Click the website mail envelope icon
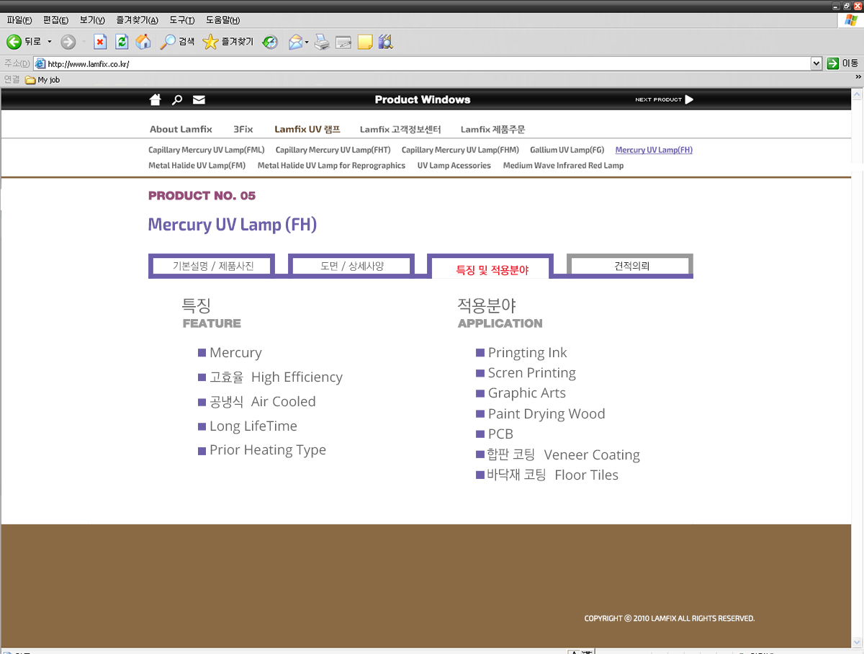The height and width of the screenshot is (654, 864). pos(199,99)
